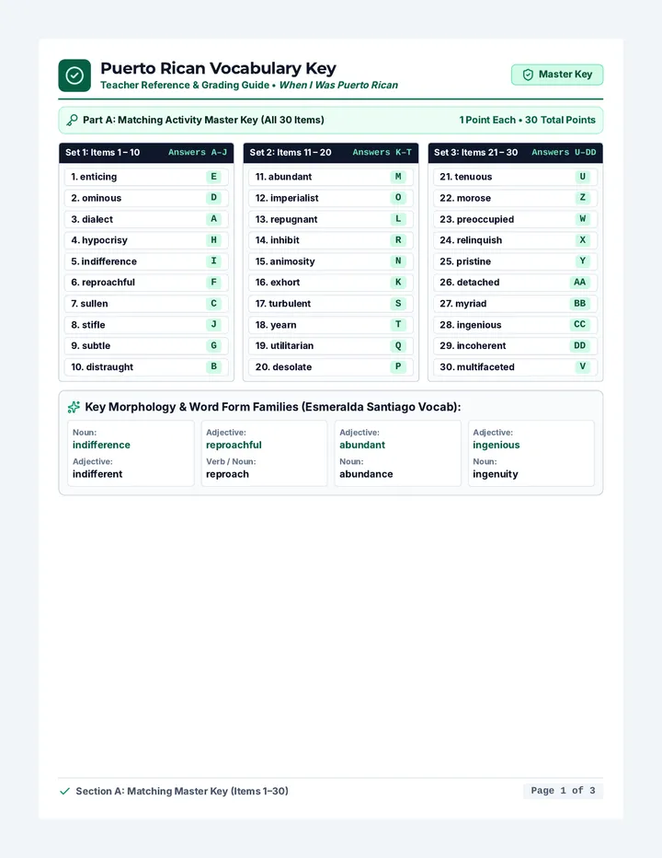Screen dimensions: 662x858
Task: Select the Set 3: Items 21–30 header
Action: point(515,153)
